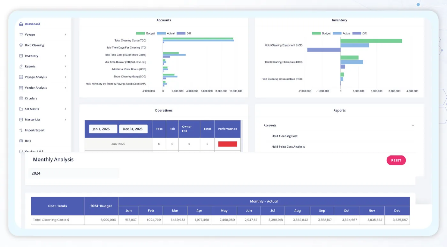Image resolution: width=447 pixels, height=247 pixels.
Task: Click the Actual legend swatch in Accounts chart
Action: tap(161, 33)
